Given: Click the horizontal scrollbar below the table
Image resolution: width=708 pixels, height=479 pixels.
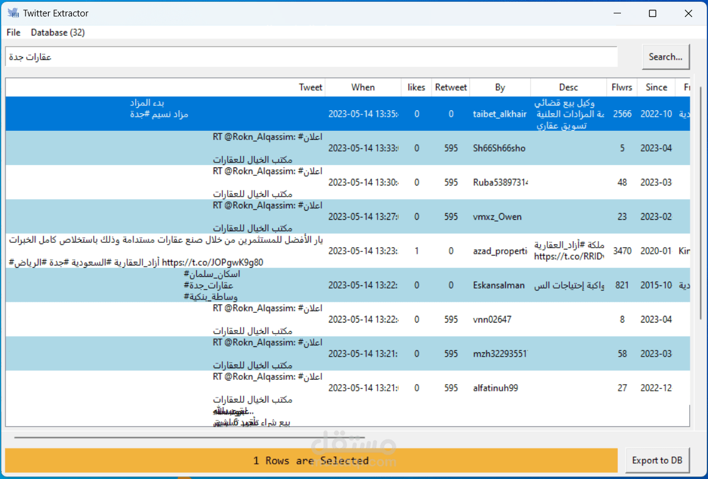Looking at the screenshot, I should pos(190,437).
